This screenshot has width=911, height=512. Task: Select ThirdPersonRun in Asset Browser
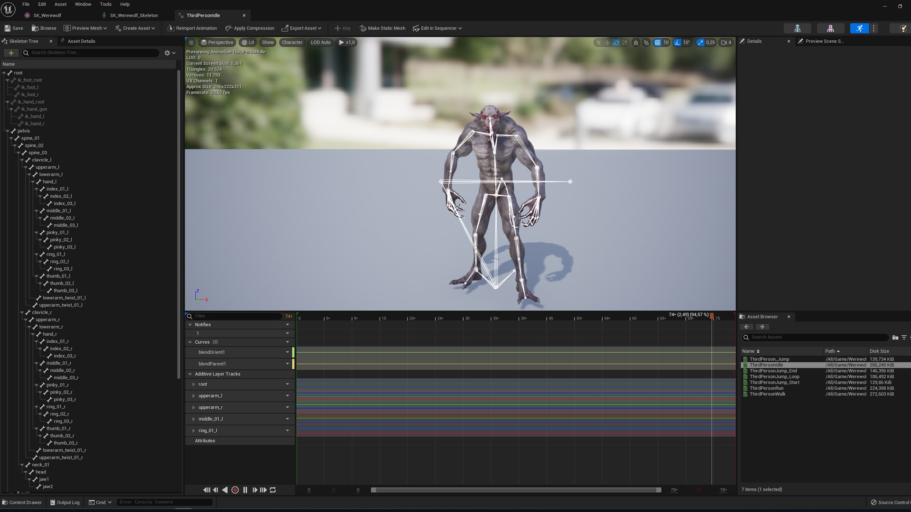click(x=766, y=388)
